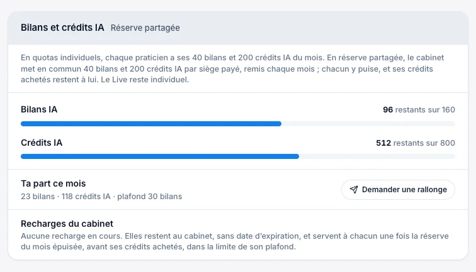476x272 pixels.
Task: Click the quotas individuels explanation paragraph
Action: [232, 68]
